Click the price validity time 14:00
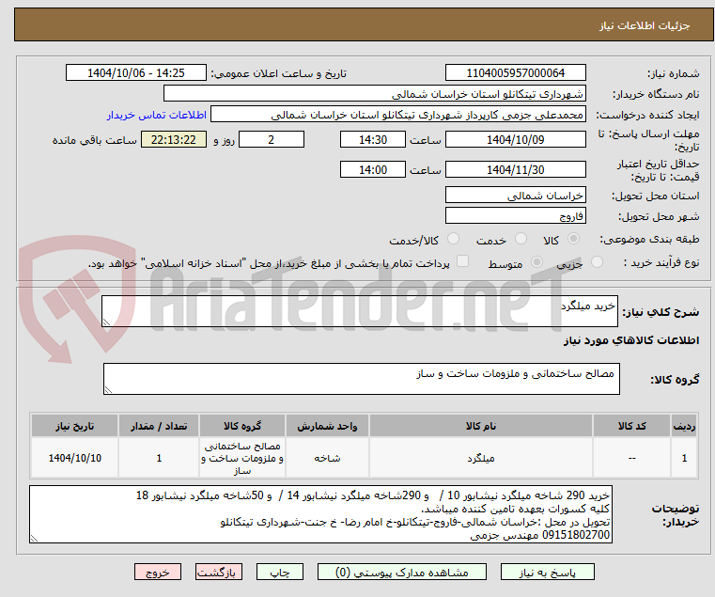 pyautogui.click(x=373, y=170)
